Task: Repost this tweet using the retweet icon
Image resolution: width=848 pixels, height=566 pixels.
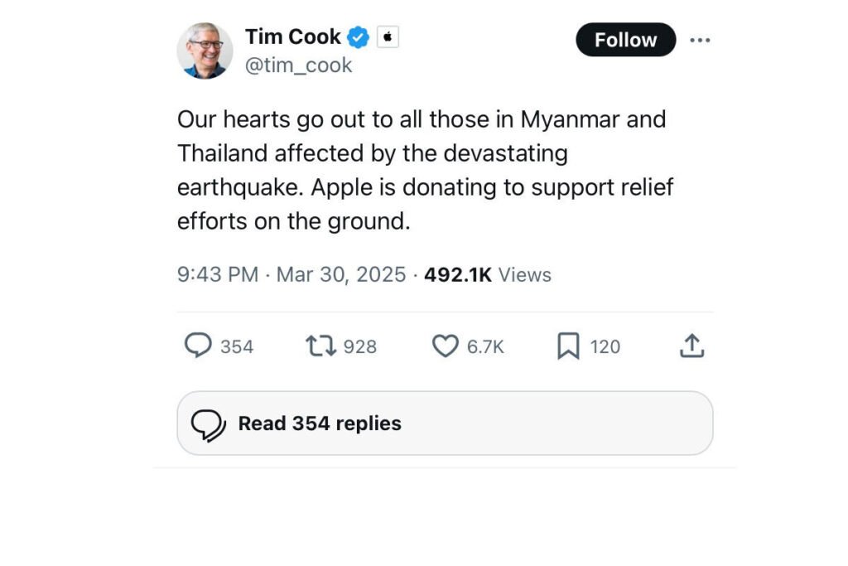Action: point(320,346)
